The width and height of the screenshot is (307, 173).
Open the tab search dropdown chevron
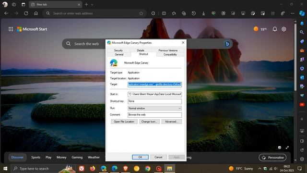point(92,4)
